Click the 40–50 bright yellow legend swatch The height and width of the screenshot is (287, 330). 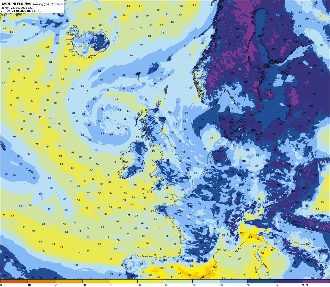tap(124, 281)
